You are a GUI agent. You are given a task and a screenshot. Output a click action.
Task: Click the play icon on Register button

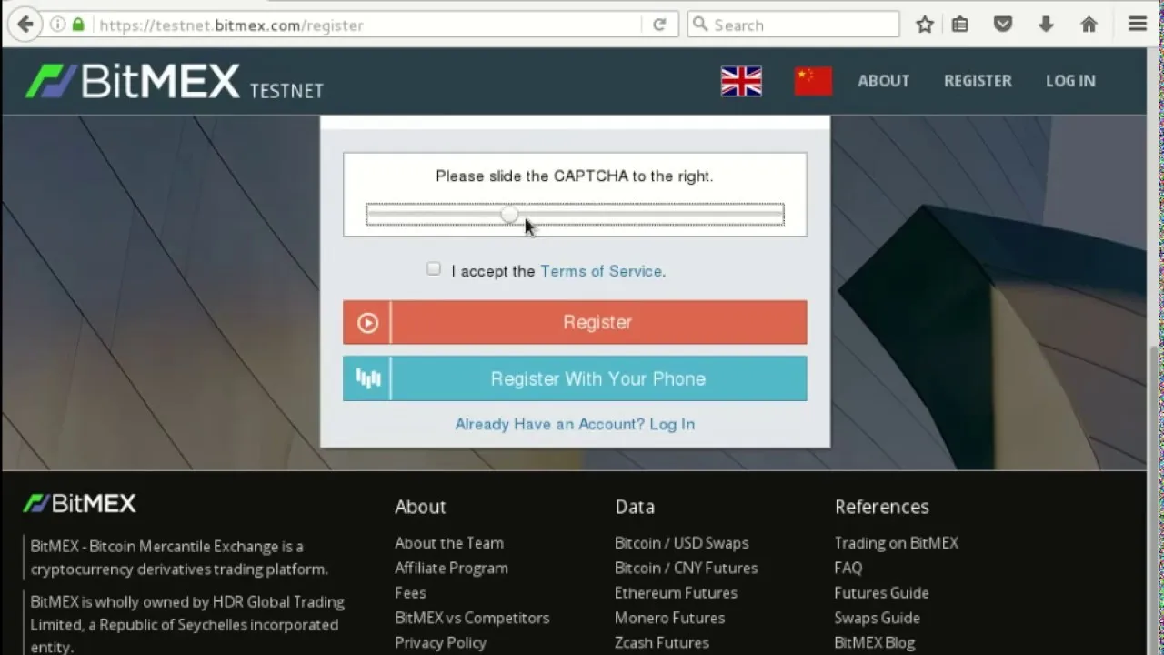367,322
